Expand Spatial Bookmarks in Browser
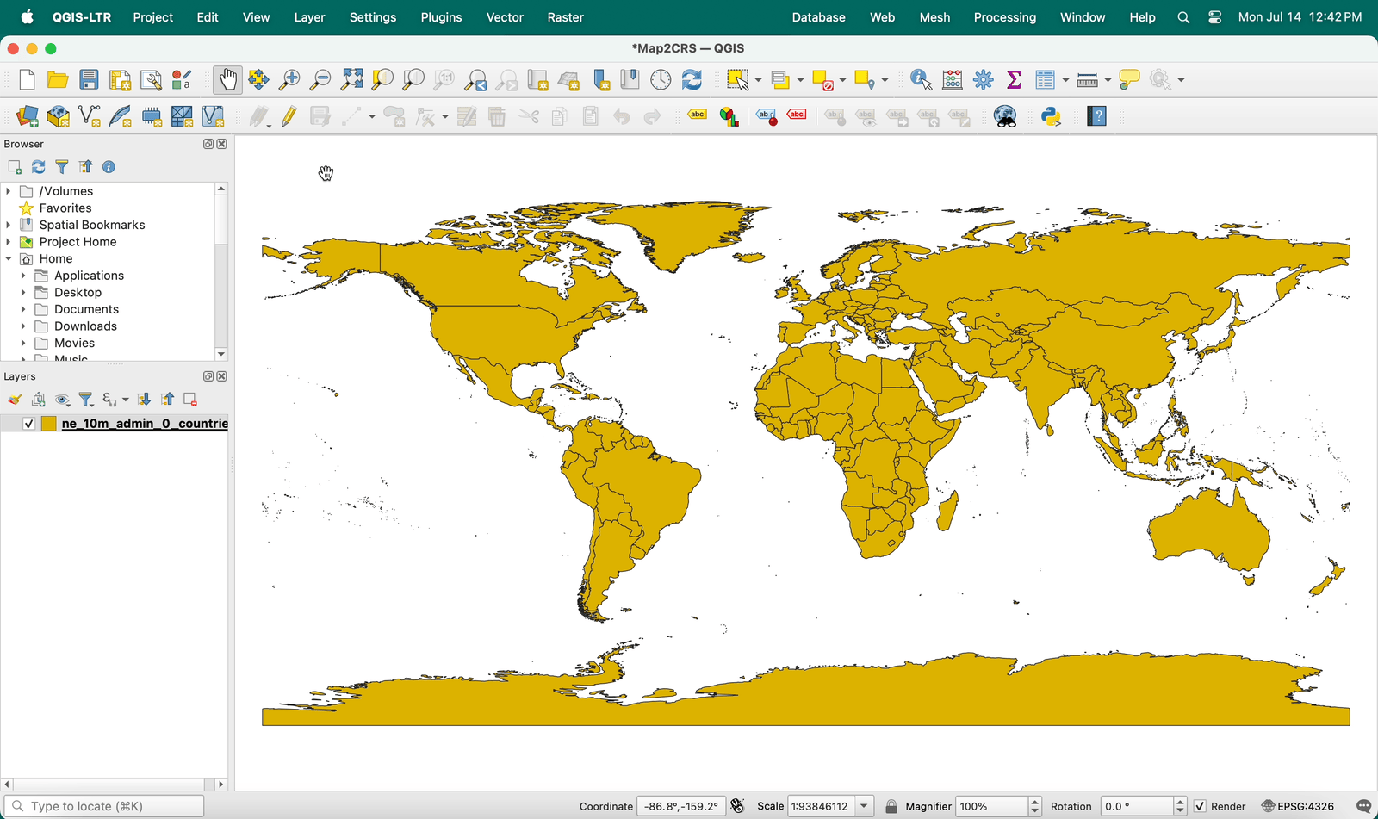This screenshot has height=819, width=1378. point(9,225)
